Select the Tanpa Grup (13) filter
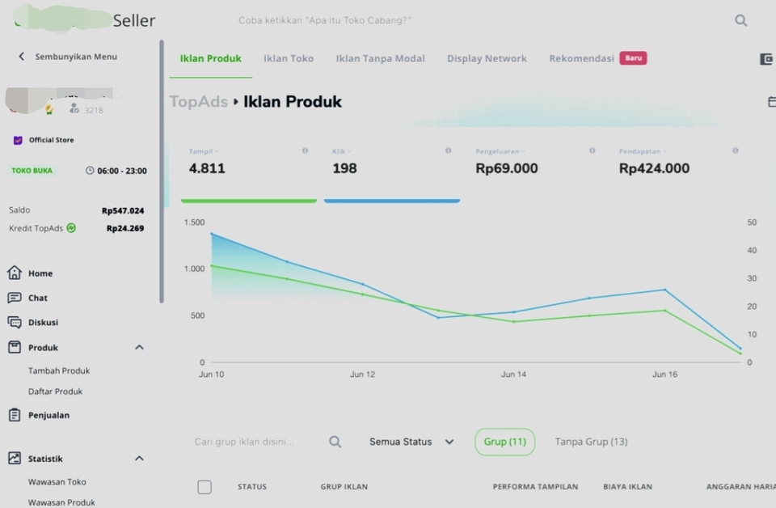This screenshot has width=776, height=508. [592, 442]
